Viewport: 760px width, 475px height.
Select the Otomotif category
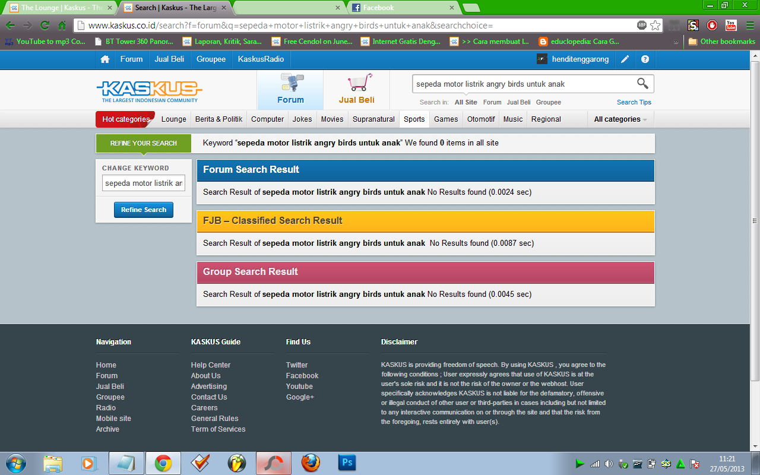coord(481,119)
